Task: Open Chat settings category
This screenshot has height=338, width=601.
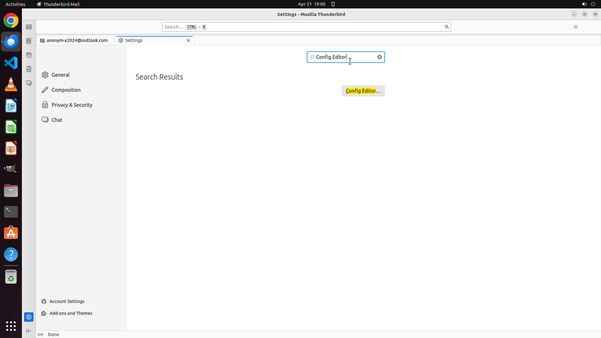Action: (x=57, y=120)
